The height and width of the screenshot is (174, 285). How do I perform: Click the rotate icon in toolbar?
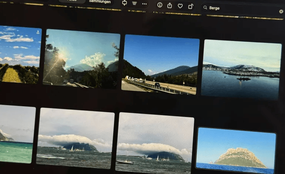(x=191, y=6)
